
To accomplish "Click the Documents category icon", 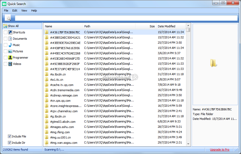I will click(10, 39).
